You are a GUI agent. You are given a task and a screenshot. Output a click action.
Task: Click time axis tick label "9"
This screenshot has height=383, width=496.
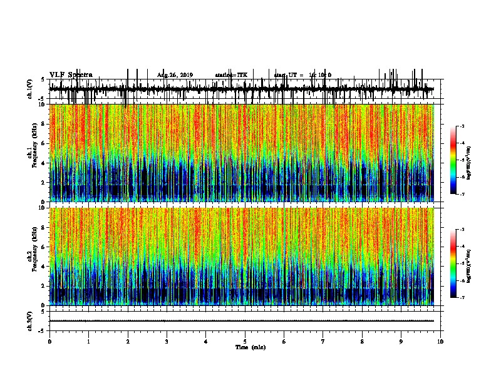pyautogui.click(x=401, y=342)
